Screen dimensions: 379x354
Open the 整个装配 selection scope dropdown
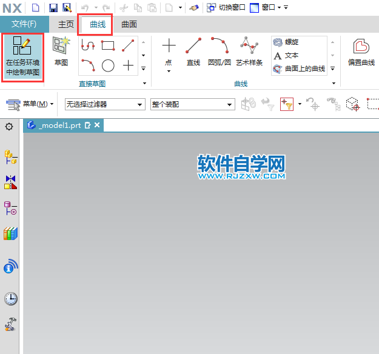pyautogui.click(x=193, y=104)
